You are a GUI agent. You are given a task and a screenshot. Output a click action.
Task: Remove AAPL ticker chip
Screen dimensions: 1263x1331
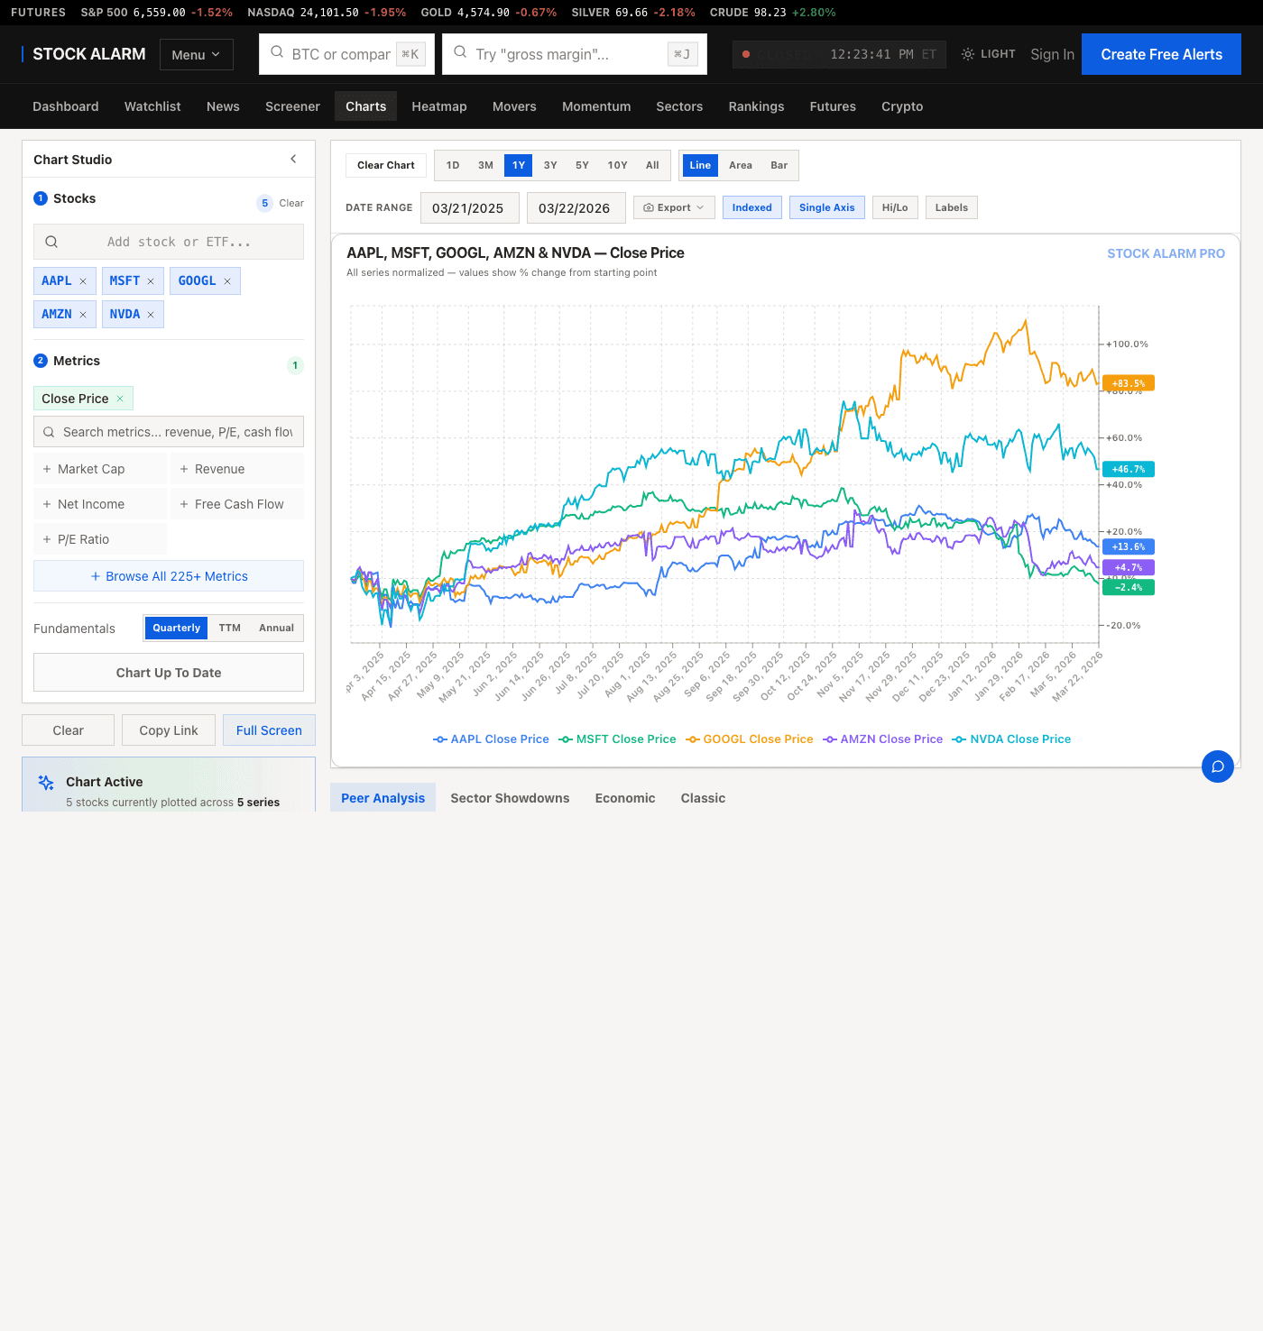[x=83, y=281]
